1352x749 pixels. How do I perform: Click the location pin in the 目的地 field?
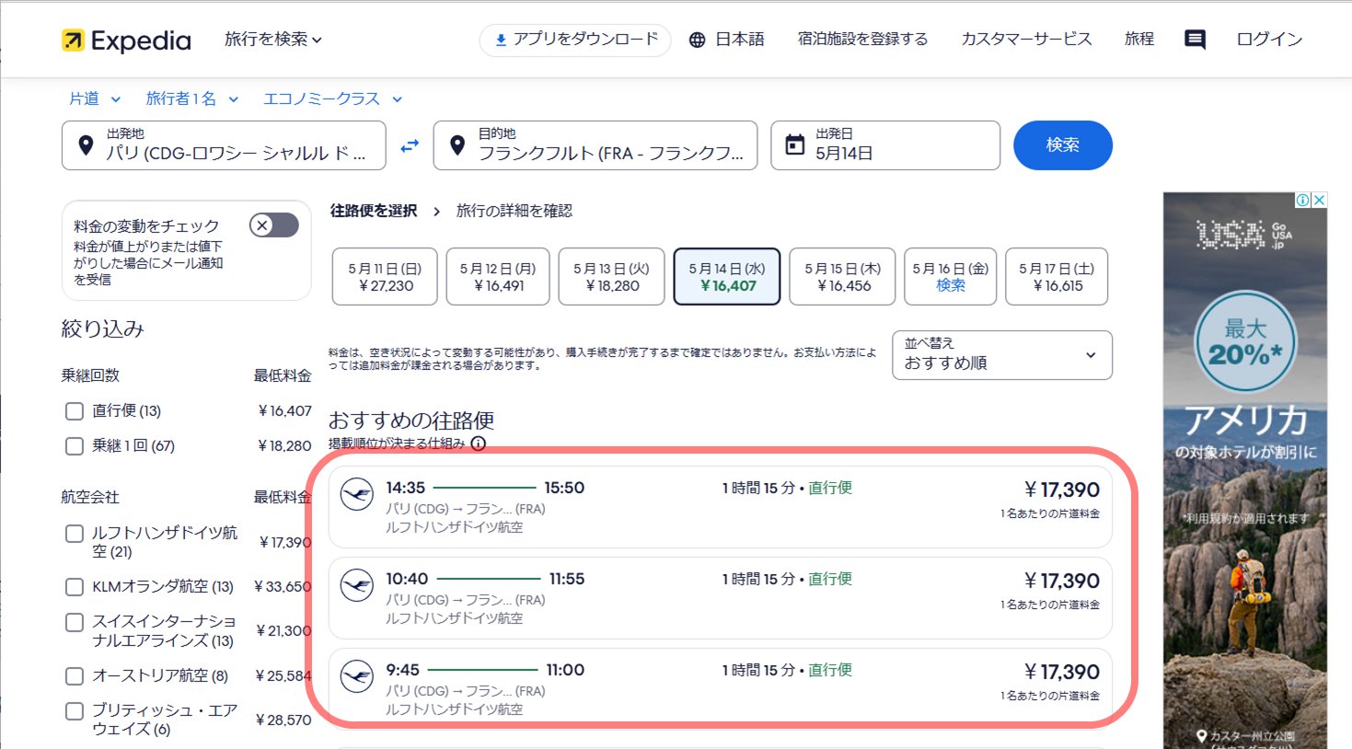[457, 145]
